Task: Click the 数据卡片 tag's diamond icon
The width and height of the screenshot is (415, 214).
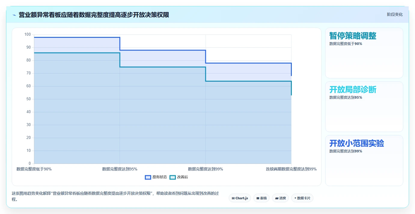Action: (x=295, y=198)
